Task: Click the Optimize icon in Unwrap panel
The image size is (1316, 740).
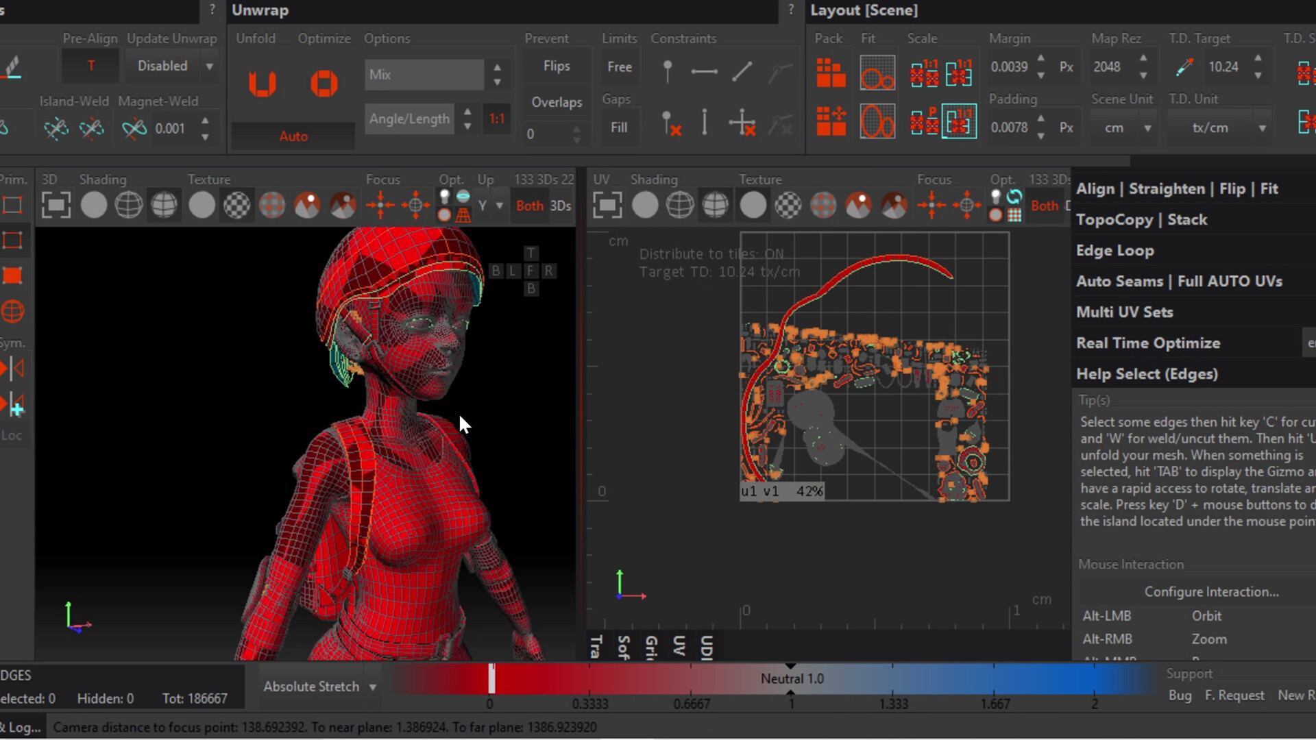Action: (324, 84)
